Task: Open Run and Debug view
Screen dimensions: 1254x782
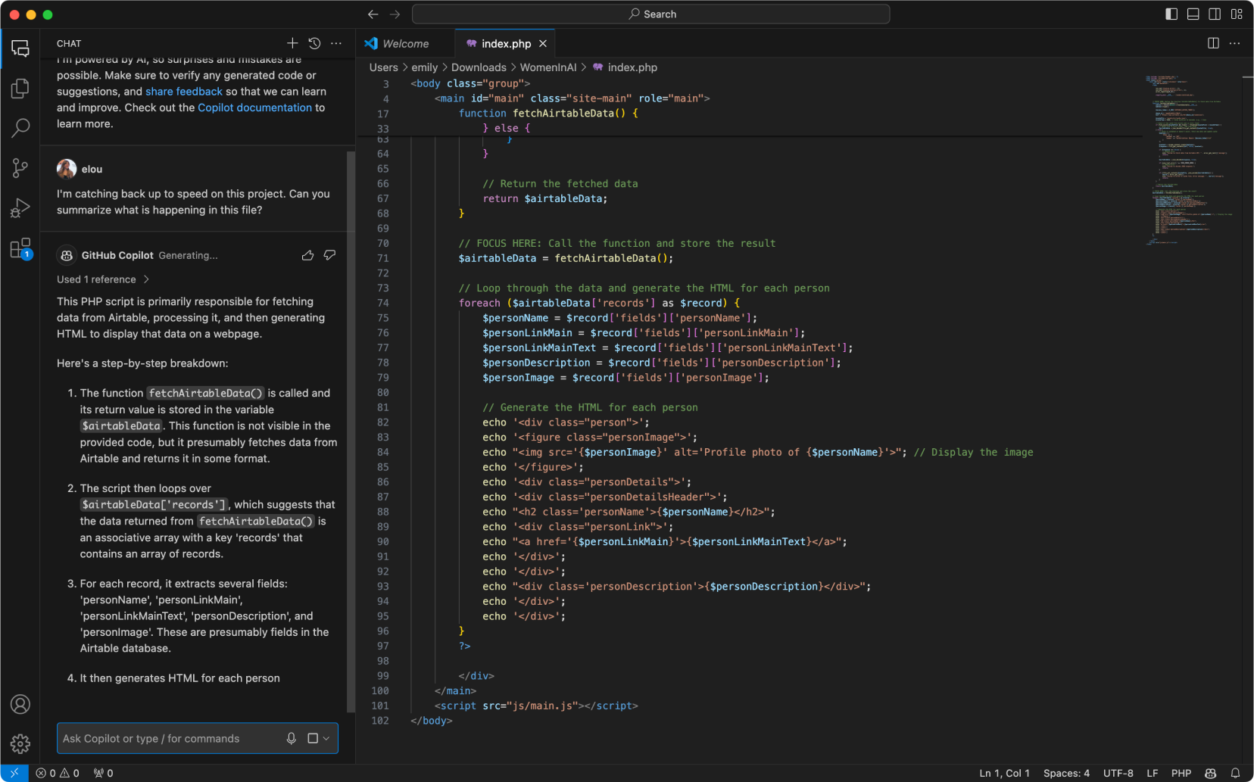Action: point(20,207)
